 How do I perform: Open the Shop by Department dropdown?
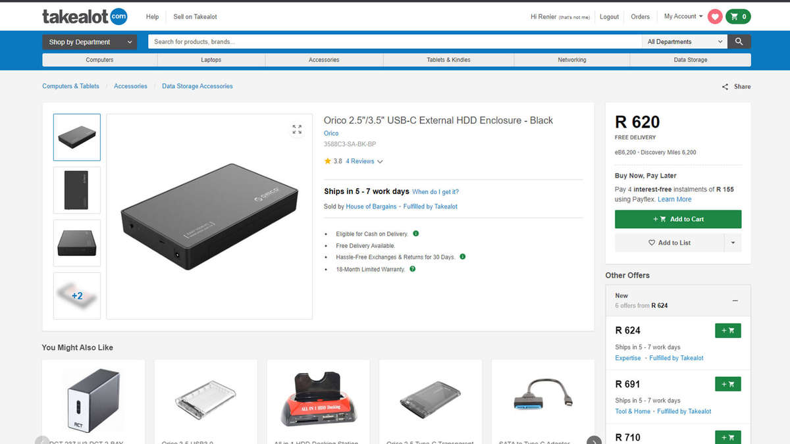pyautogui.click(x=89, y=41)
